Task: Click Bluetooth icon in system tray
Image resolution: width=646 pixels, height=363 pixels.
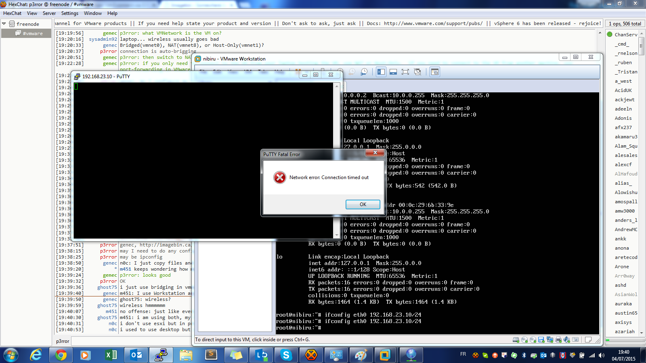Action: (524, 355)
